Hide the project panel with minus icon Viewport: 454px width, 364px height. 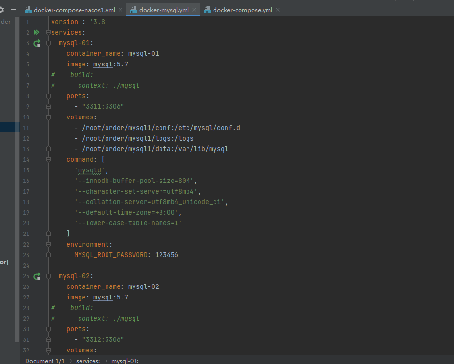point(13,10)
